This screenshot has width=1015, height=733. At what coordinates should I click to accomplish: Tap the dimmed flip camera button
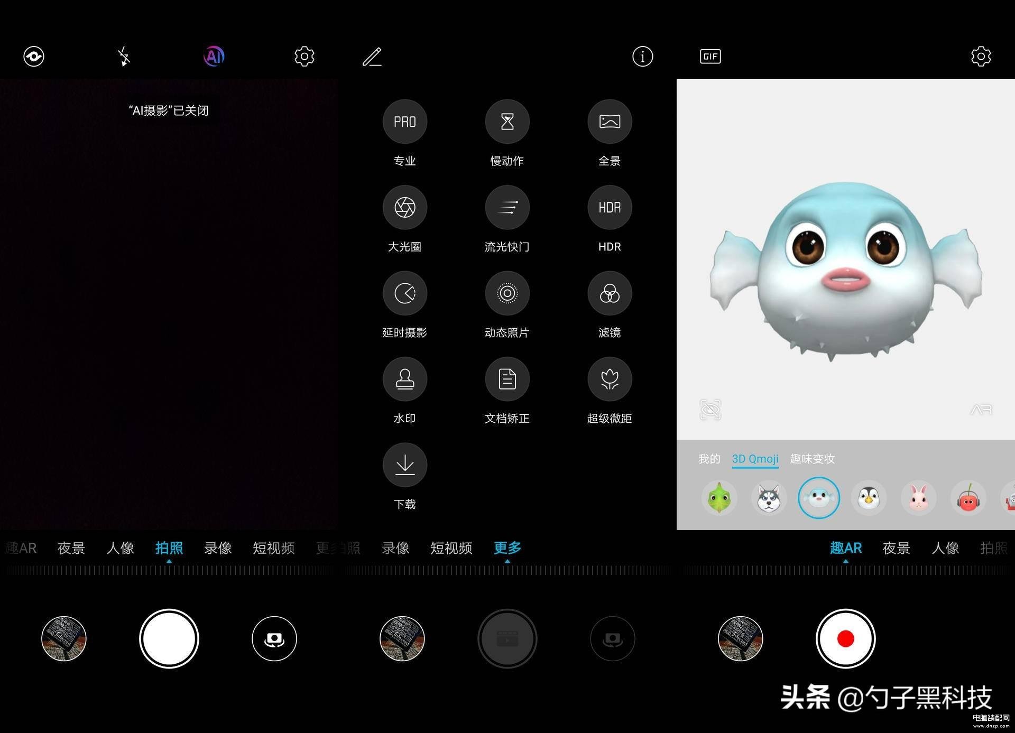coord(613,638)
